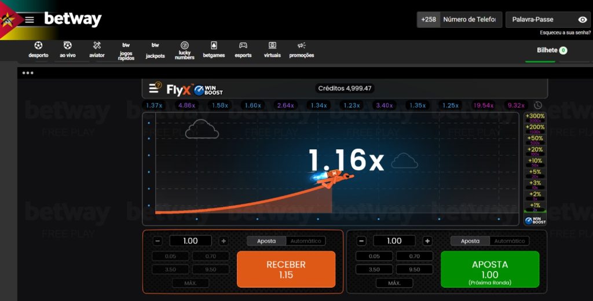This screenshot has height=301, width=593.
Task: Switch the left panel to Automático
Action: coord(306,241)
